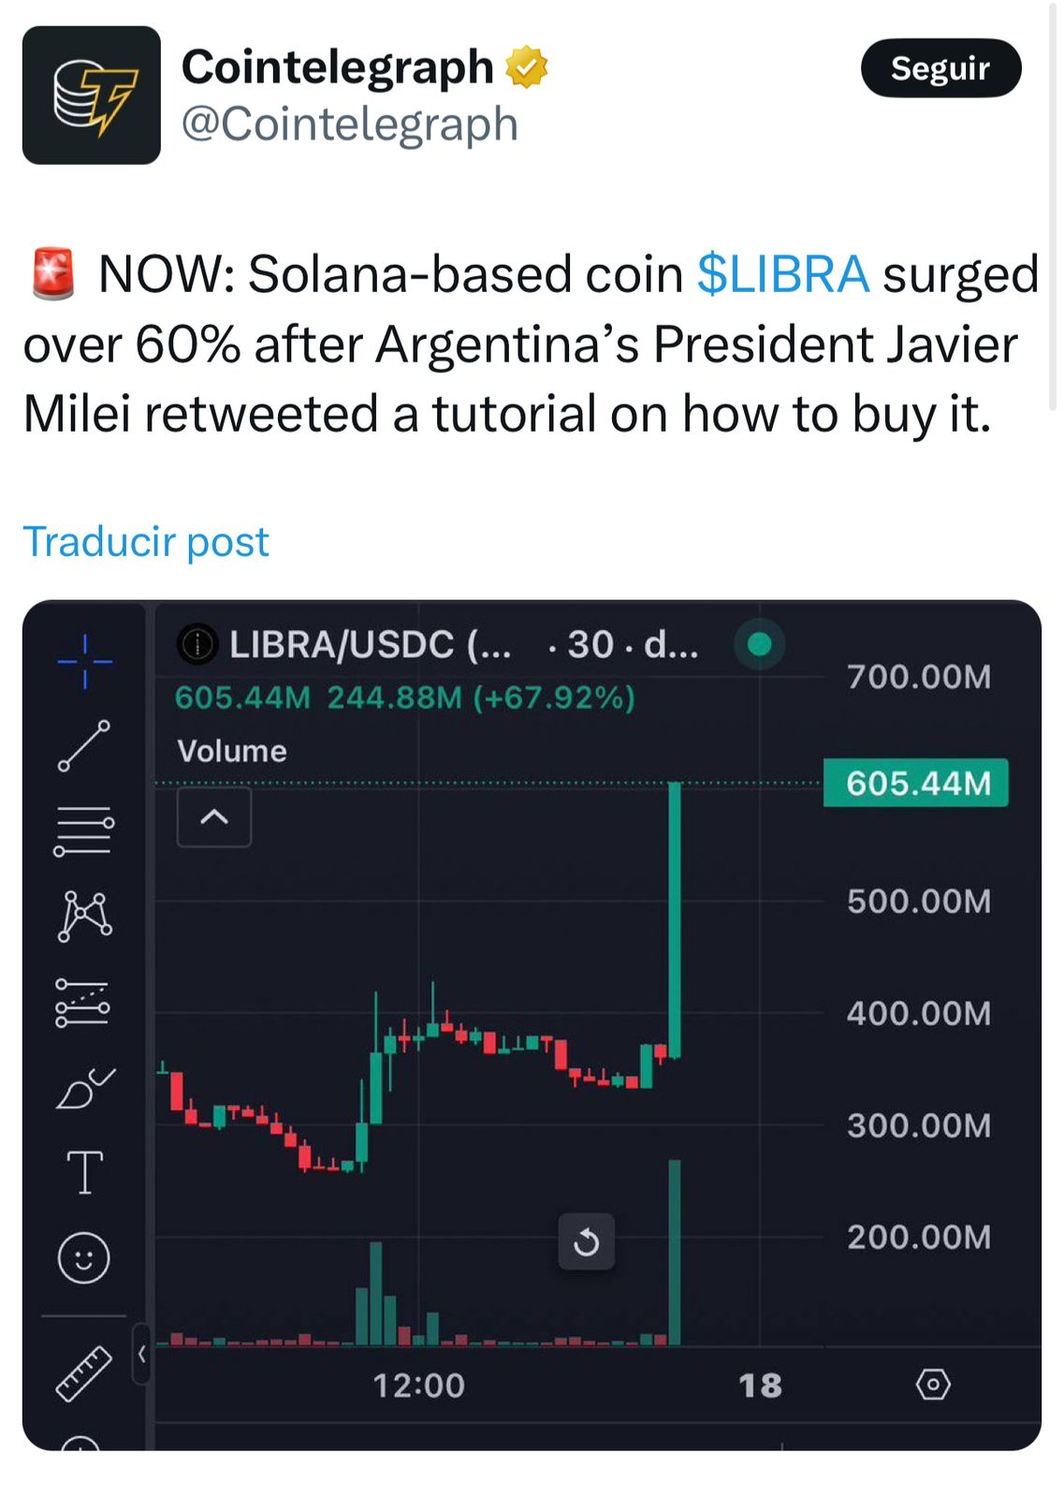Open LIBRA/USDC symbol title
The height and width of the screenshot is (1498, 1064).
click(370, 644)
